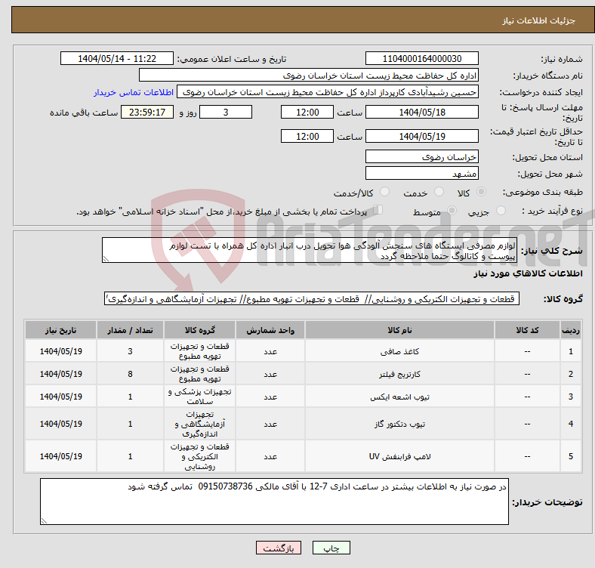The width and height of the screenshot is (595, 568).
Task: Click quantity 8 in کارتریج فیلتر row
Action: 130,374
